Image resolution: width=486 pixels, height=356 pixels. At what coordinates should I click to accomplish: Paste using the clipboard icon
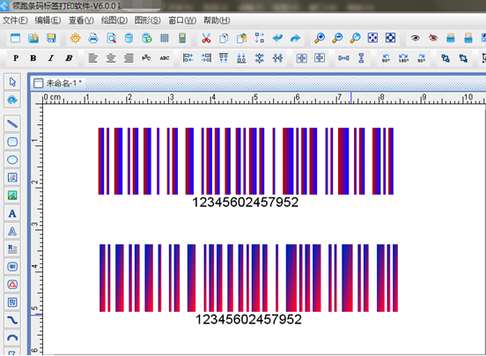click(241, 38)
